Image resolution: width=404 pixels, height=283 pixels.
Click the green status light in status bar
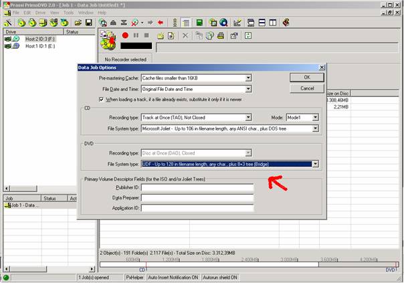coord(6,277)
